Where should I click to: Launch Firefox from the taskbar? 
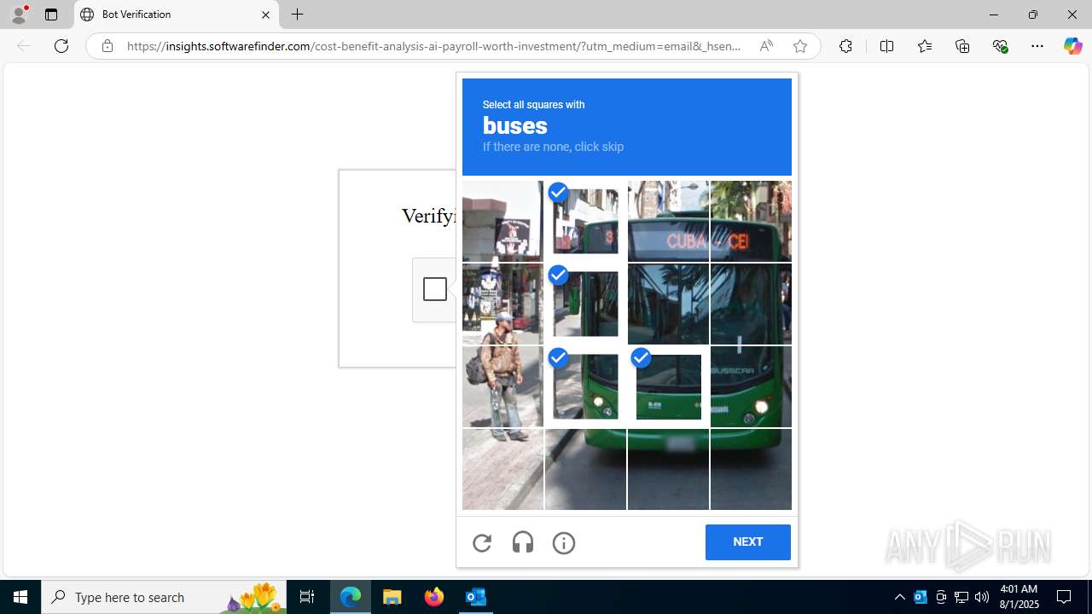[x=434, y=597]
